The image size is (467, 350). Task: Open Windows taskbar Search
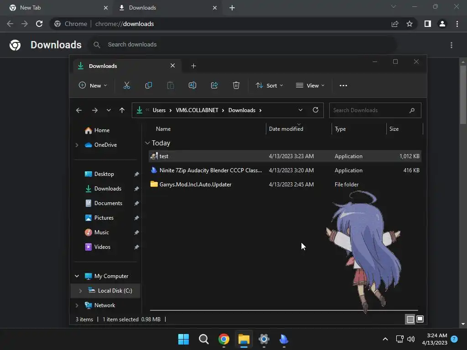tap(204, 339)
